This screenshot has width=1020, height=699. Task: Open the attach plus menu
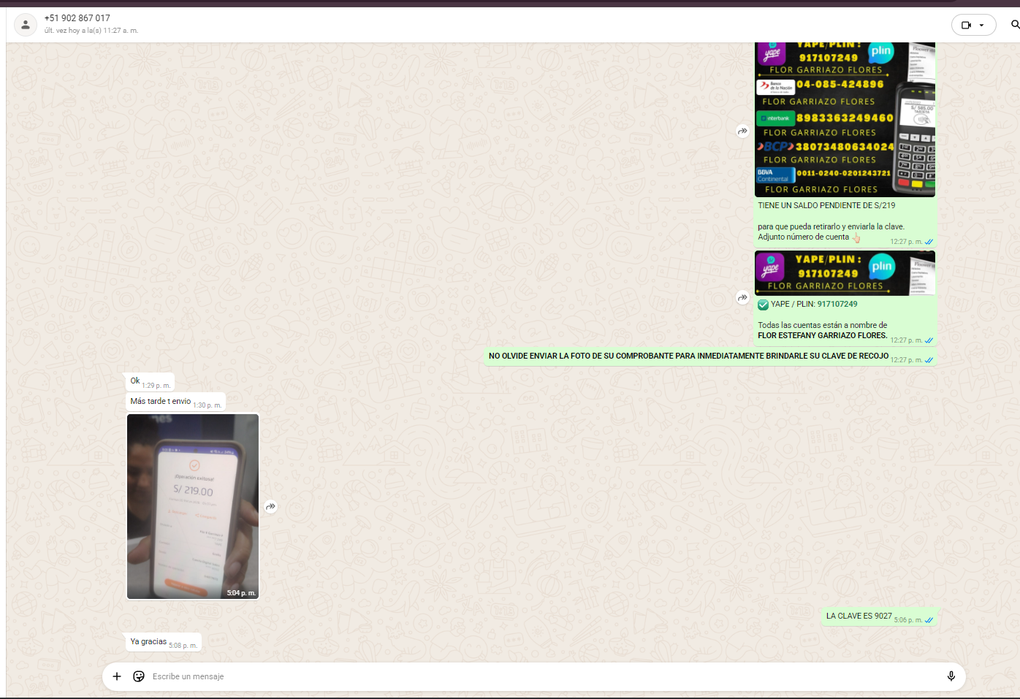(117, 676)
